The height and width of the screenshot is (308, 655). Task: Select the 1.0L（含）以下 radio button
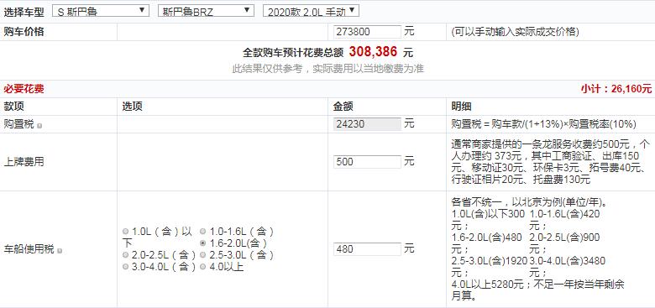[126, 231]
